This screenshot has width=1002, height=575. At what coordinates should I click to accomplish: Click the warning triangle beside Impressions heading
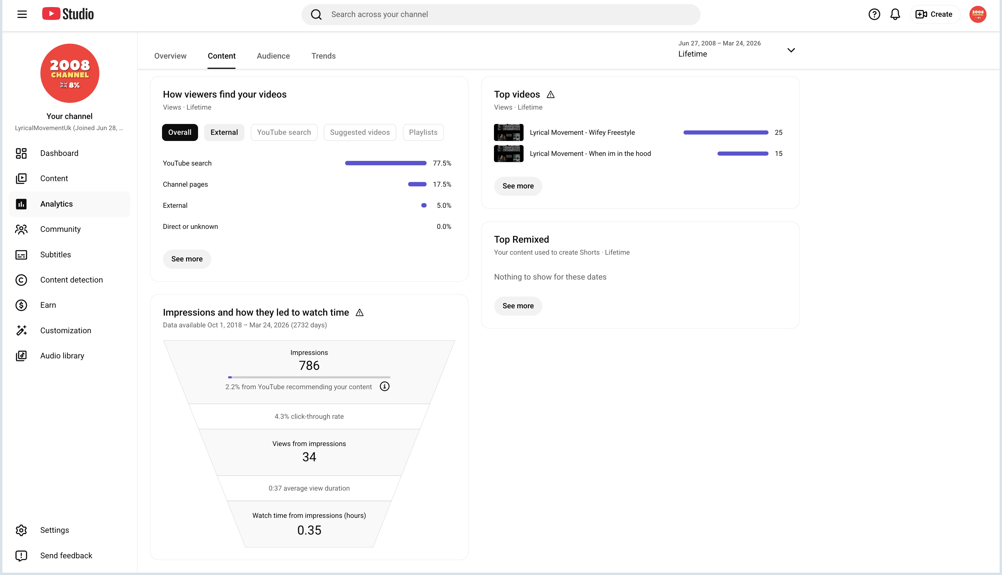pos(359,312)
